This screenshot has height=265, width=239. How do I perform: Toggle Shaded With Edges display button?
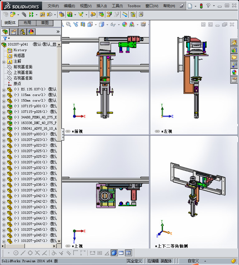tap(114, 253)
